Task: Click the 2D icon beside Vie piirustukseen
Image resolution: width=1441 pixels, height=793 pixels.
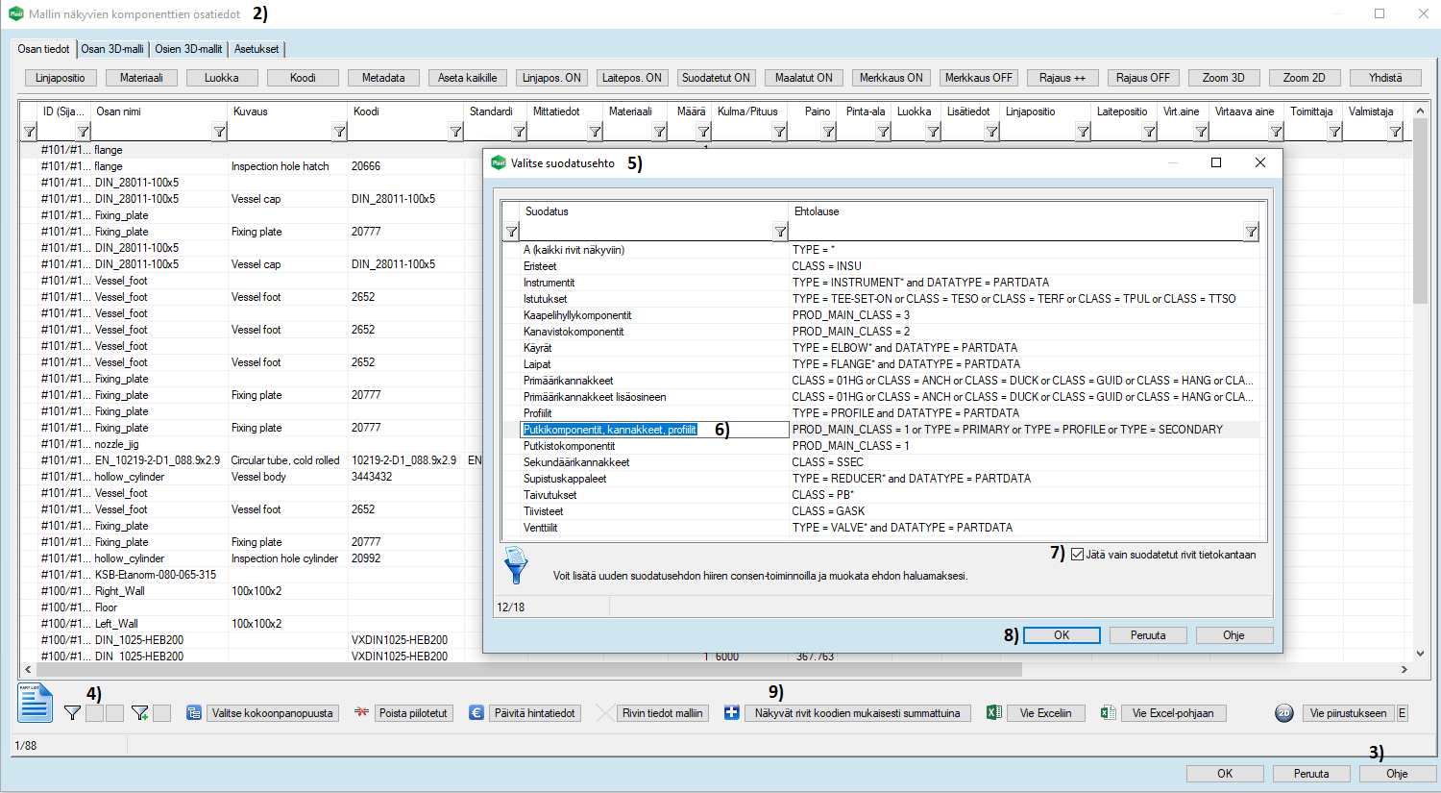Action: 1284,713
